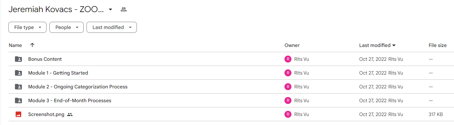Click the Owner column header
The image size is (454, 125).
point(292,45)
